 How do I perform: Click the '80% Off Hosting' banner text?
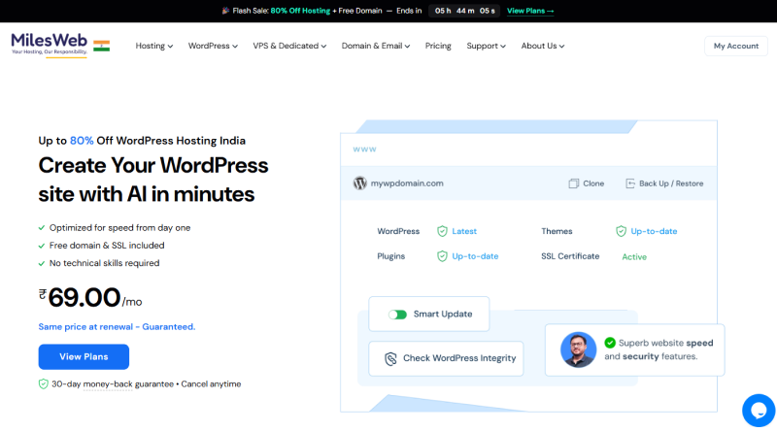(300, 11)
